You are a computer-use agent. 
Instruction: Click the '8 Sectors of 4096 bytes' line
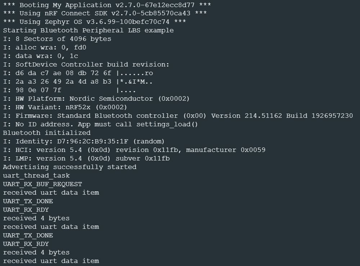click(x=57, y=39)
